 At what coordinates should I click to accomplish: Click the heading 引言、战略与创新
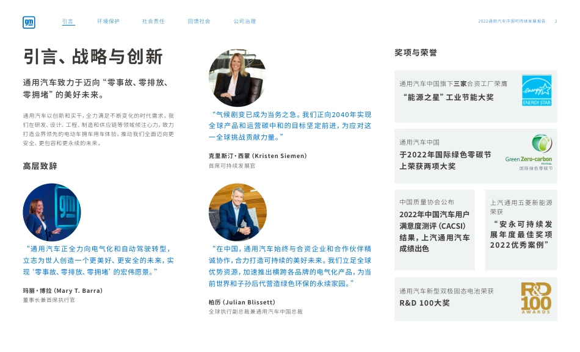(93, 57)
